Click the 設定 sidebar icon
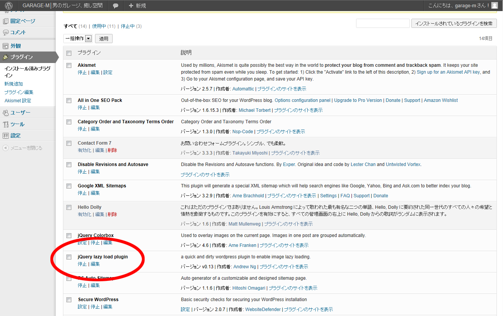This screenshot has width=503, height=316. tap(6, 135)
